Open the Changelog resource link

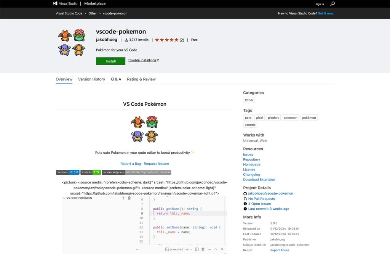(x=251, y=175)
